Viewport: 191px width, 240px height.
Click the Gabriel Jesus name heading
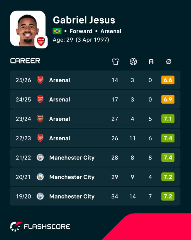pyautogui.click(x=84, y=20)
